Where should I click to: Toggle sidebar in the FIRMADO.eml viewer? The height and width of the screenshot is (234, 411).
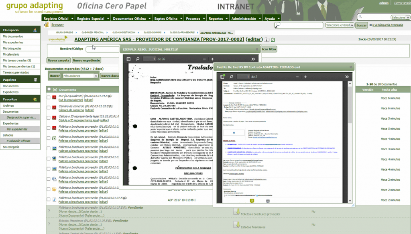[222, 77]
